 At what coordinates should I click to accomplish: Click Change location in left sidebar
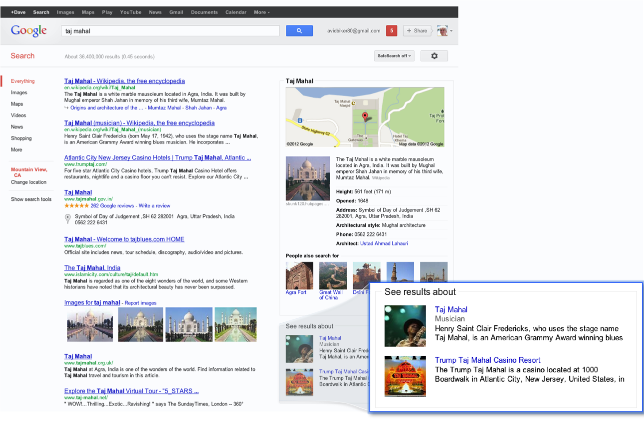(x=28, y=182)
